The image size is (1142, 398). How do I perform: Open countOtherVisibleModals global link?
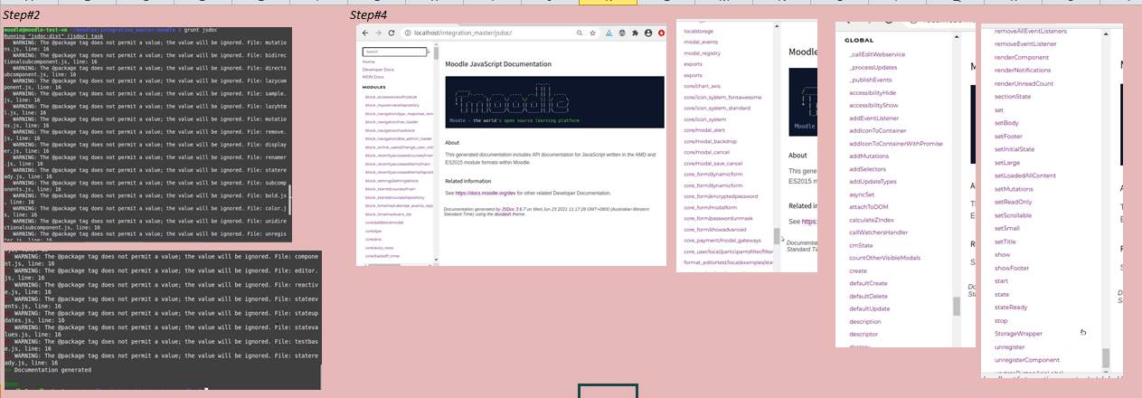click(885, 258)
